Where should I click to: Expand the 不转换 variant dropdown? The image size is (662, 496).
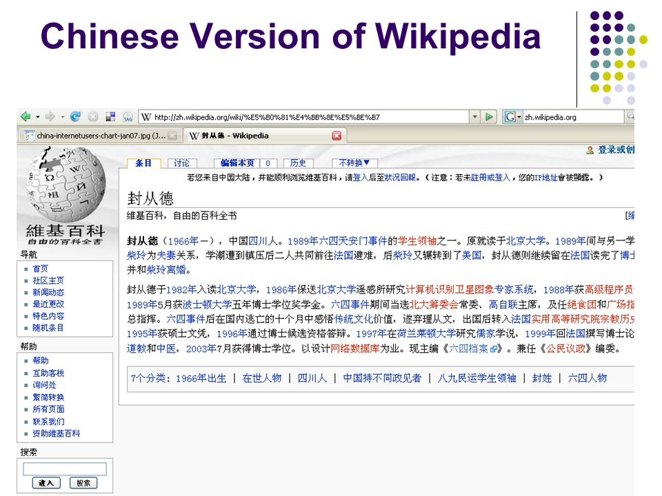coord(354,163)
